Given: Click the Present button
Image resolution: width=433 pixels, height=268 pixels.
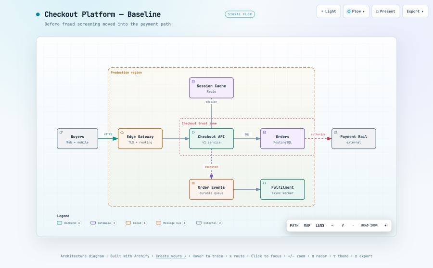Looking at the screenshot, I should point(385,12).
